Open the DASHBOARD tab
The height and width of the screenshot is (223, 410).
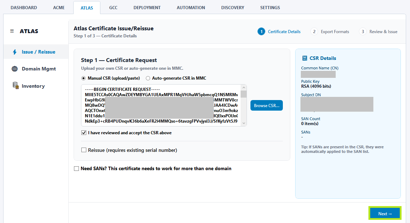tap(24, 8)
